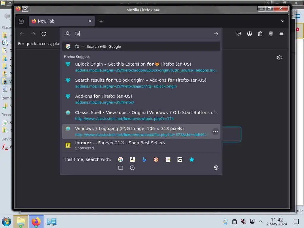Search this time with eBay icon
This screenshot has height=228, width=304.
click(168, 159)
